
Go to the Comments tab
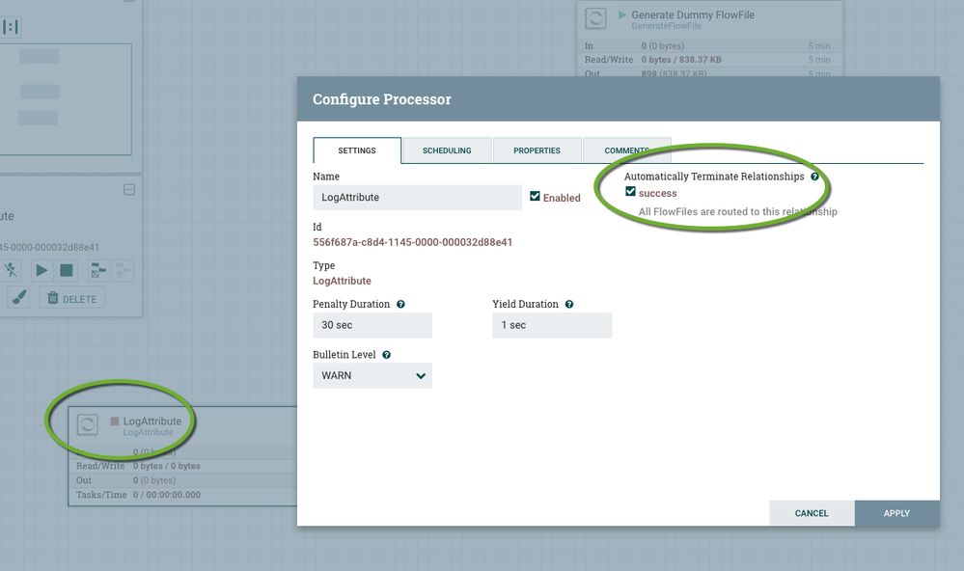[x=626, y=150]
